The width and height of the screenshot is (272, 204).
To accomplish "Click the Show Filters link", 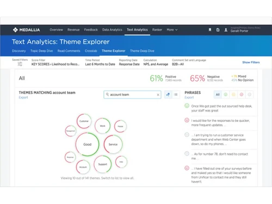I will pyautogui.click(x=251, y=63).
